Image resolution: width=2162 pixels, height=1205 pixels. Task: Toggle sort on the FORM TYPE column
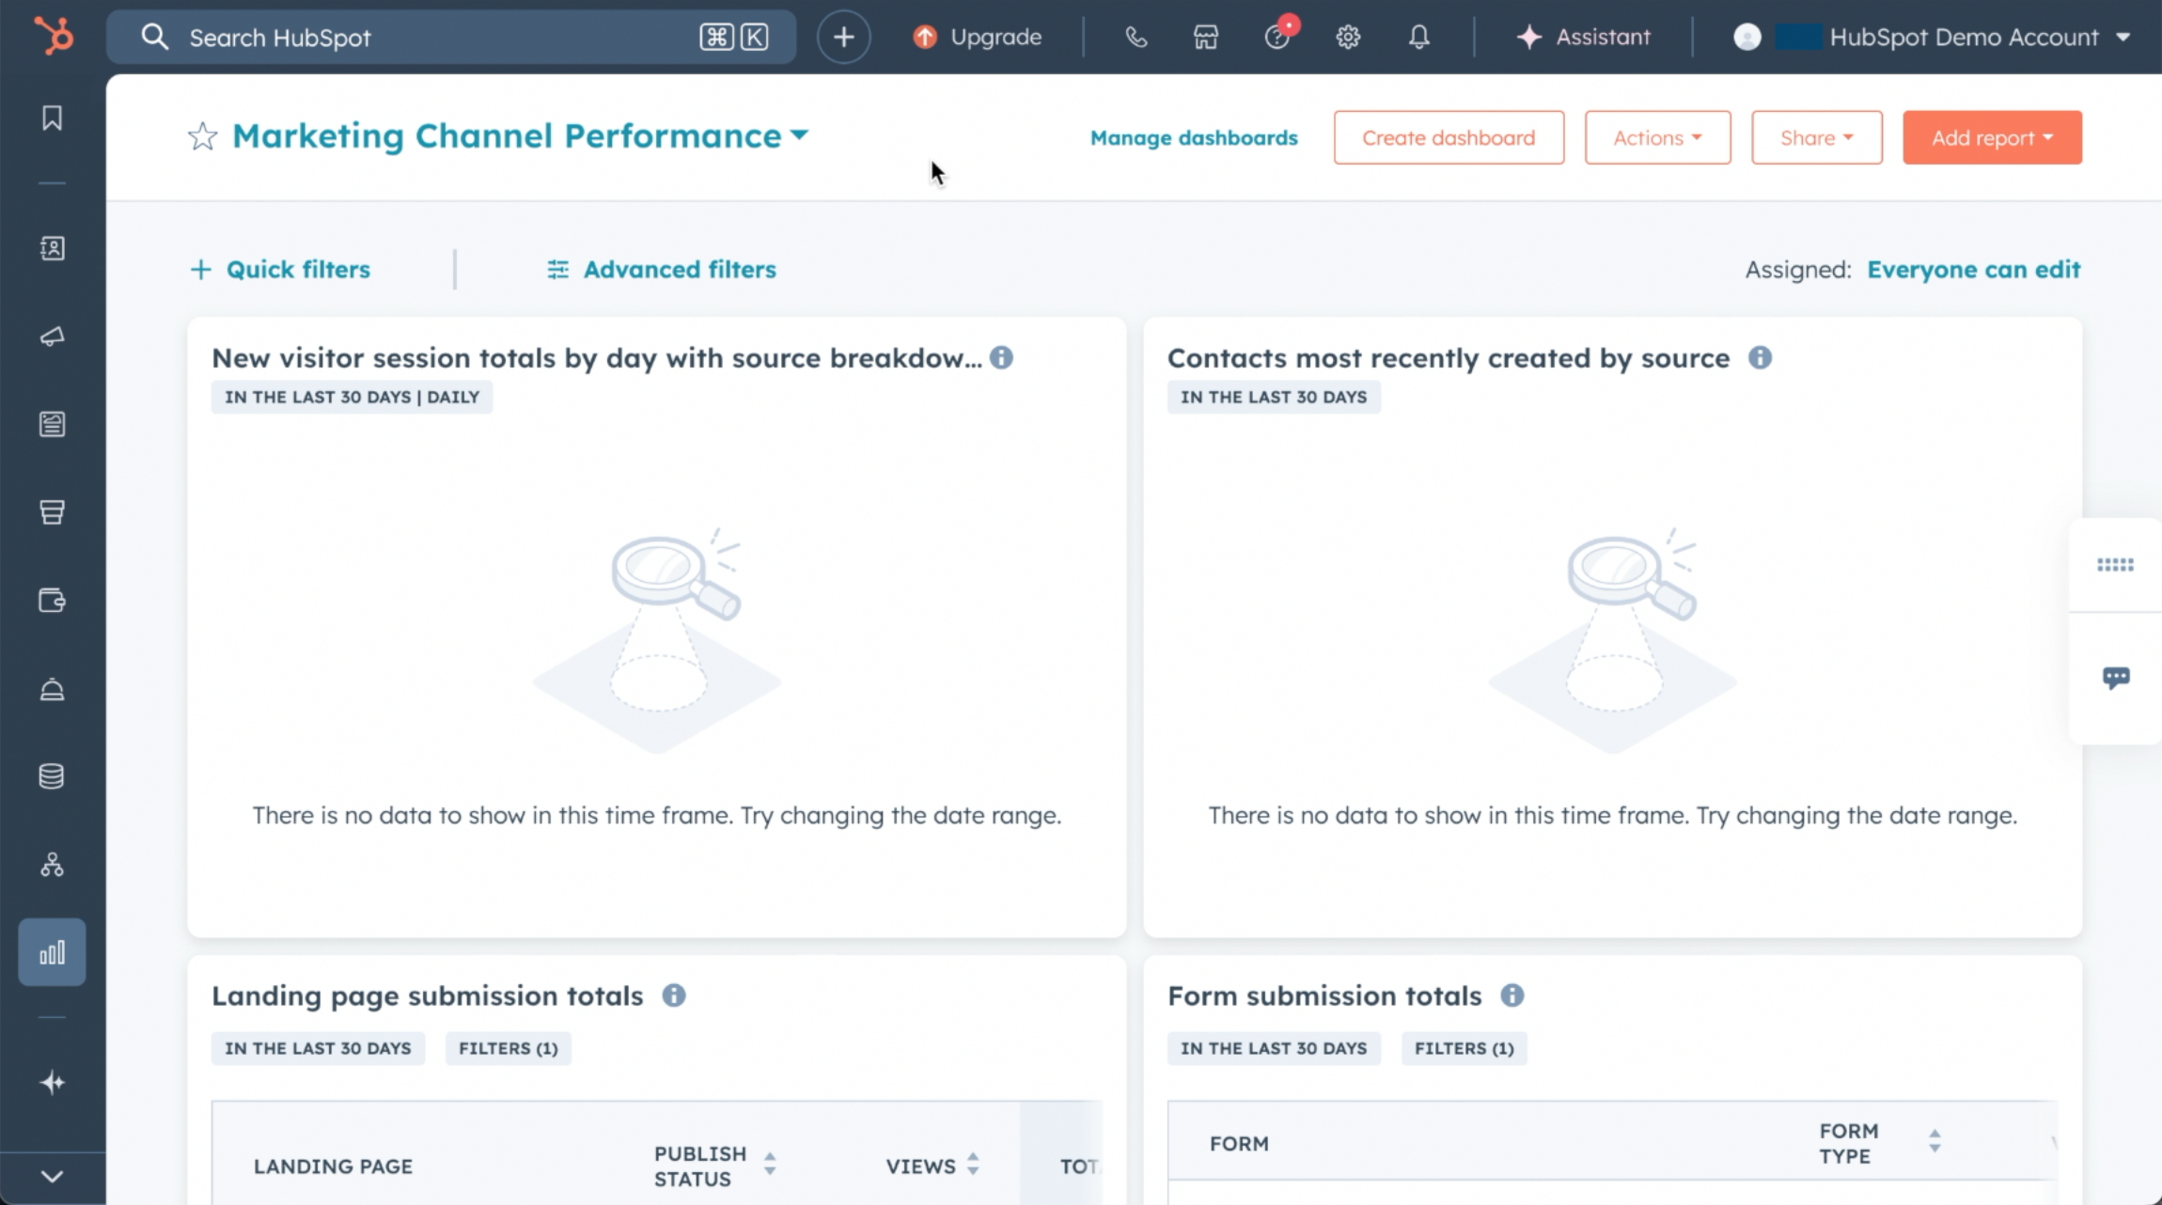point(1934,1142)
